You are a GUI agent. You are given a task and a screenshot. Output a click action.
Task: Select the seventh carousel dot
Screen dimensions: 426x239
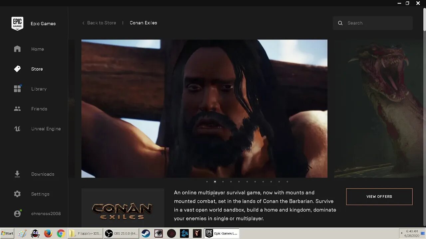(x=255, y=182)
